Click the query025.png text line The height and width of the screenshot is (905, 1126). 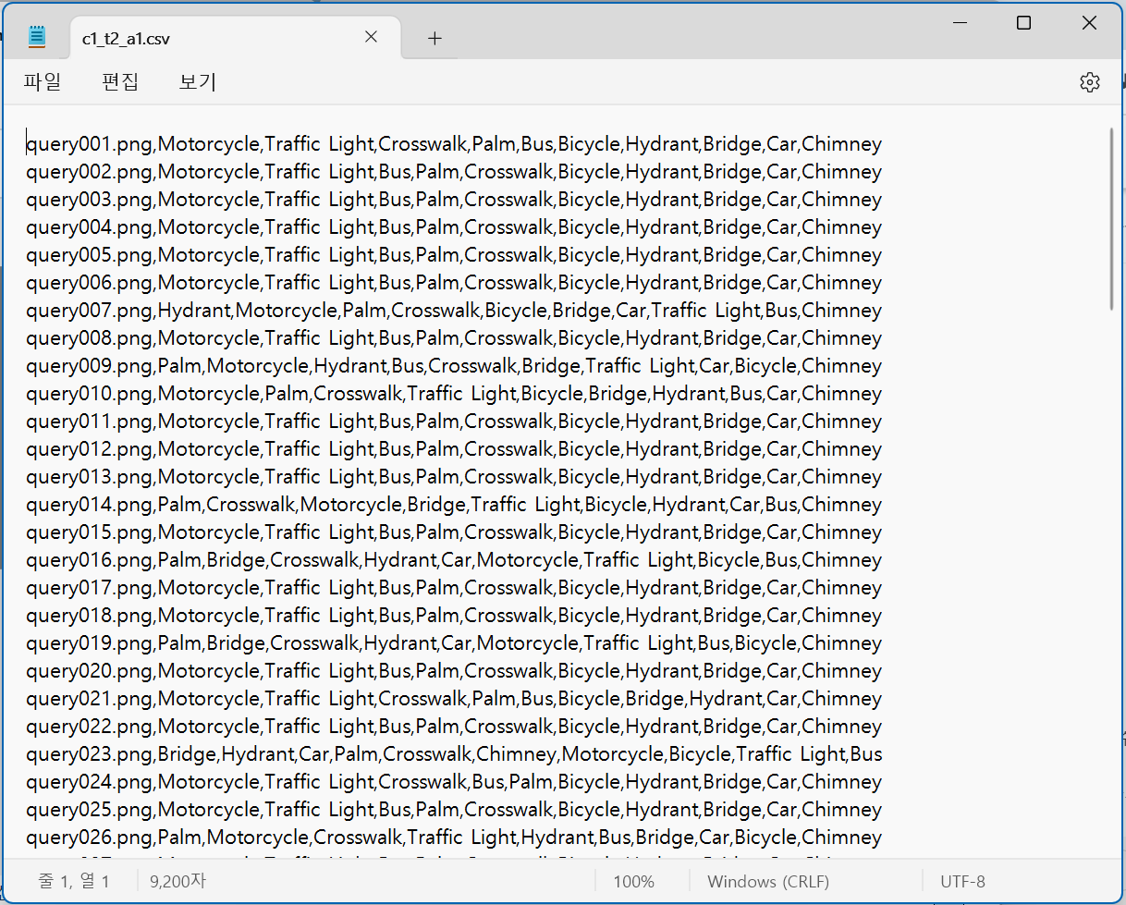tap(454, 810)
